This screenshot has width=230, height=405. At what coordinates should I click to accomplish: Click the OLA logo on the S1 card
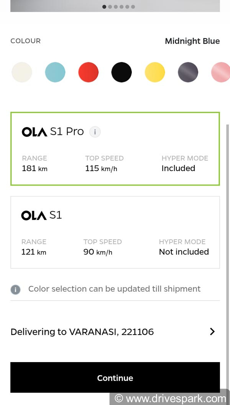pos(34,215)
